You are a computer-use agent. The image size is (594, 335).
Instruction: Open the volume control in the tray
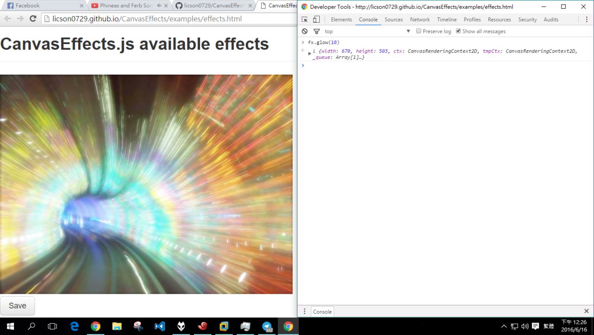(525, 326)
